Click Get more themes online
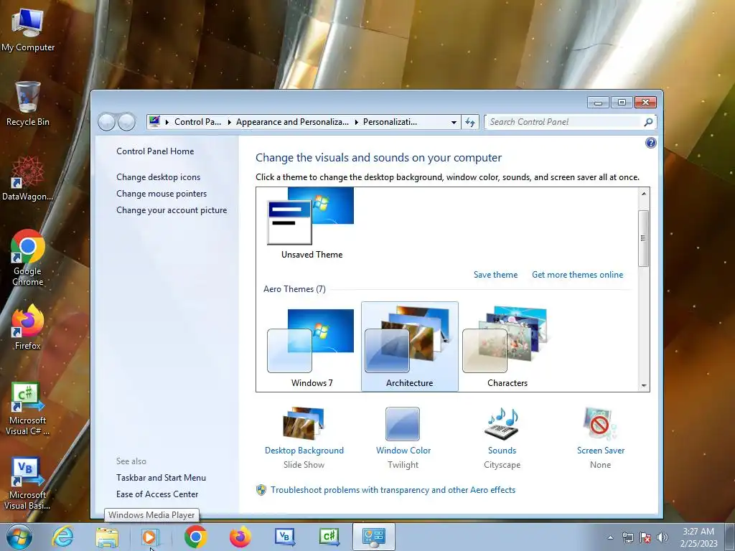This screenshot has width=735, height=551. (x=578, y=275)
